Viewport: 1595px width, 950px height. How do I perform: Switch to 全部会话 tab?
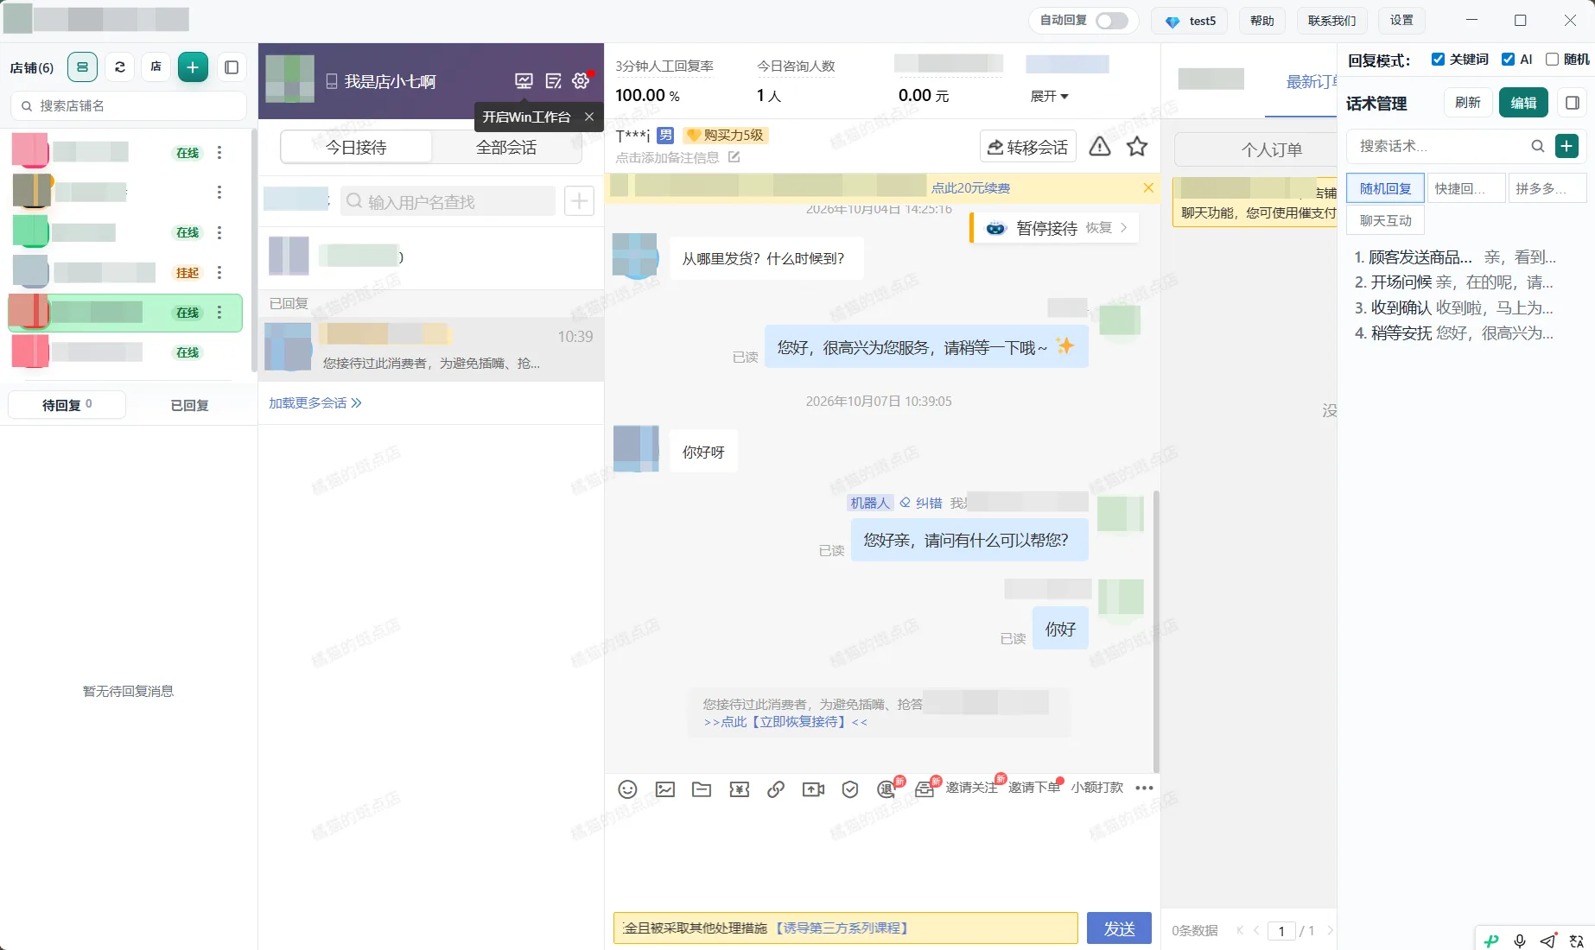(506, 148)
